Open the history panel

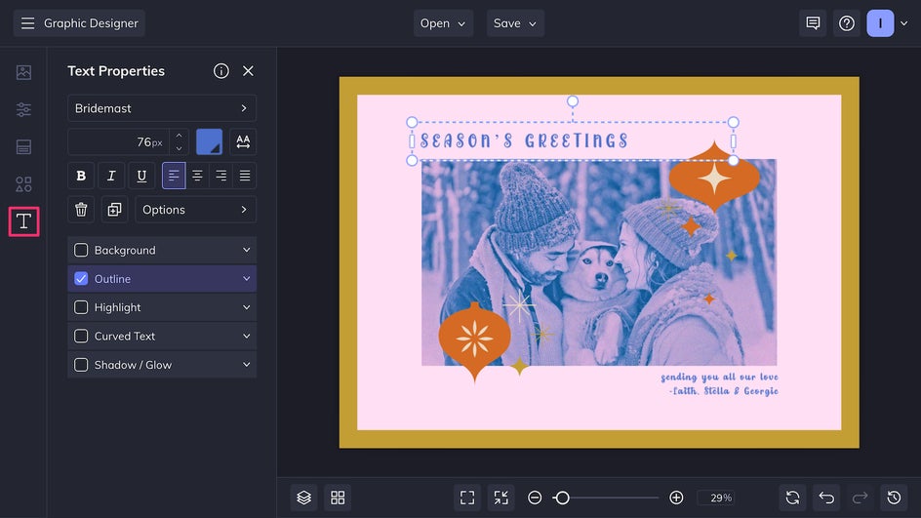coord(894,498)
